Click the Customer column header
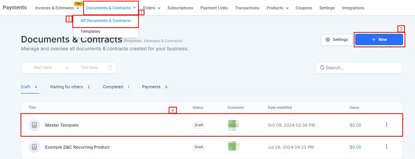The image size is (415, 159). (x=236, y=108)
